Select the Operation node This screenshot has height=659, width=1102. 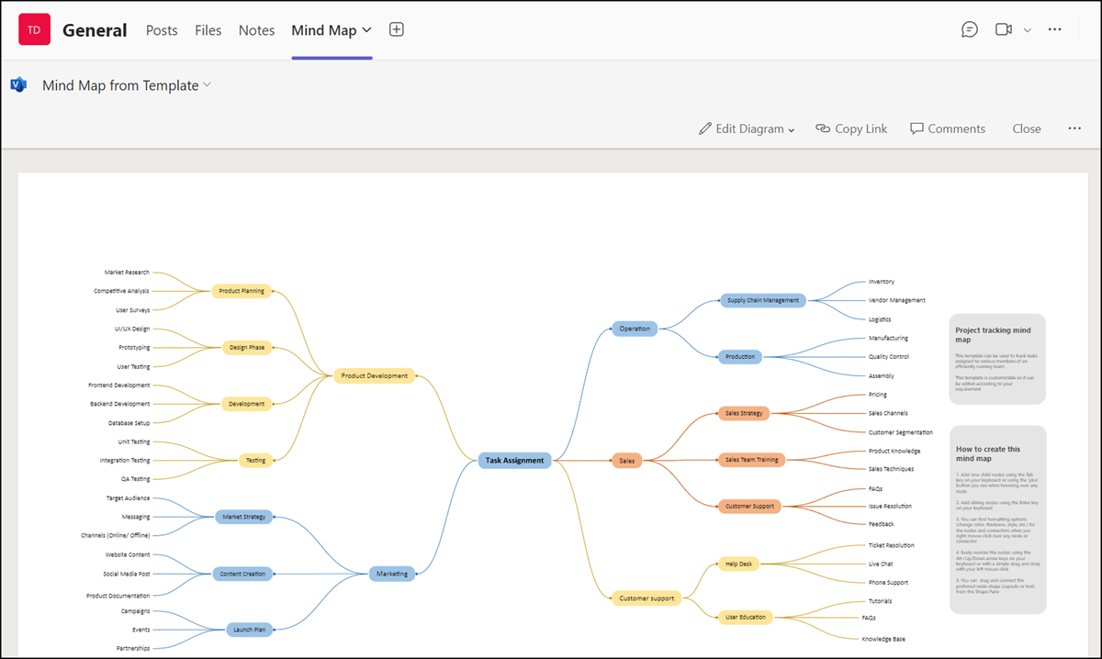[635, 329]
